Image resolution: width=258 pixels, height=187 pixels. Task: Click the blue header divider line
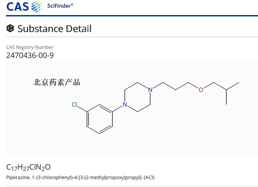coord(132,16)
